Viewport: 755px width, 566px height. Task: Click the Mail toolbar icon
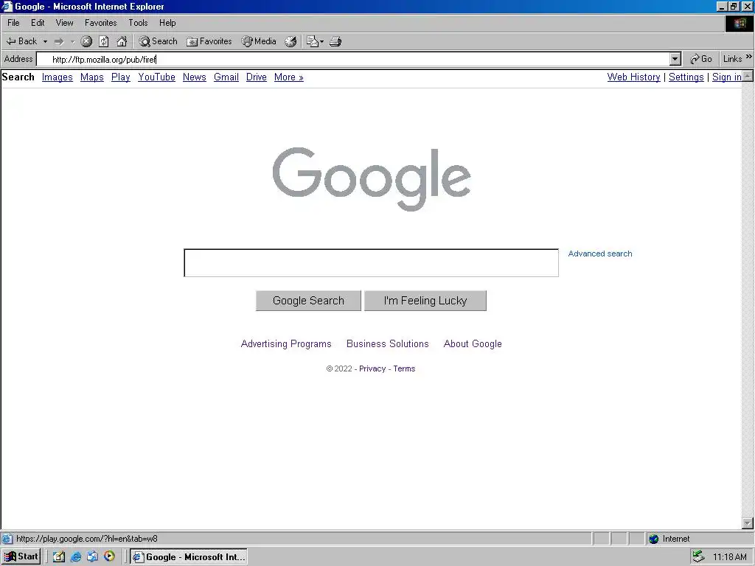[x=313, y=41]
